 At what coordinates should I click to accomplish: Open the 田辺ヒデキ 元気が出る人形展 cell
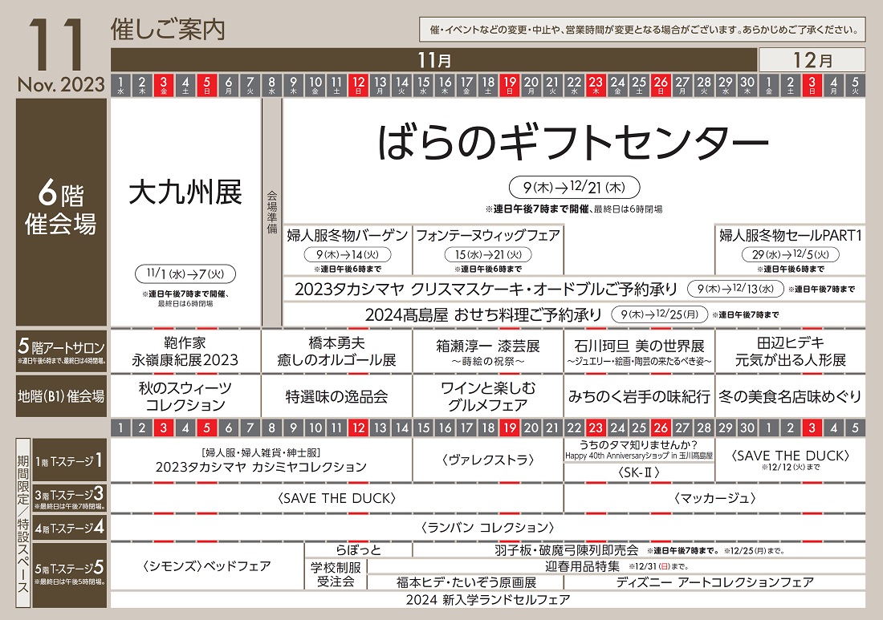791,351
